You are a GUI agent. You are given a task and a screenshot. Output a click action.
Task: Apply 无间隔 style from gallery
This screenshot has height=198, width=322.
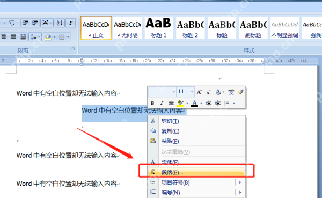[x=127, y=28]
